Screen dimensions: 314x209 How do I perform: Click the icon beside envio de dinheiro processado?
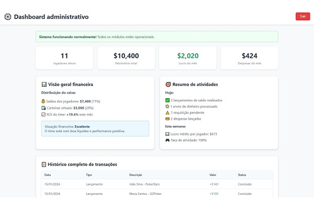(x=167, y=107)
